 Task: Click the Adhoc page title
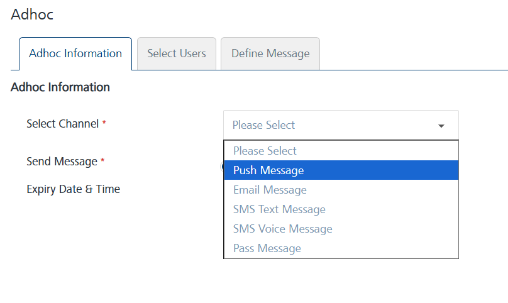[x=32, y=14]
